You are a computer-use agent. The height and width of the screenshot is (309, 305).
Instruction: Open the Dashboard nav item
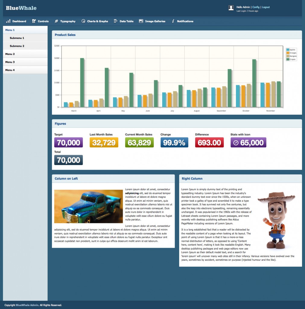(x=16, y=21)
